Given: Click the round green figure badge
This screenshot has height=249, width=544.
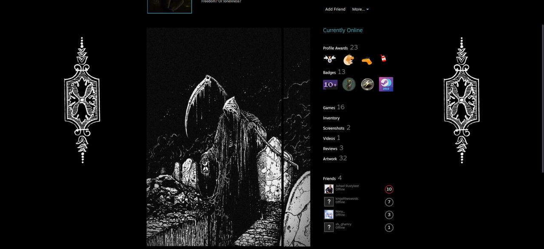Looking at the screenshot, I should [349, 84].
